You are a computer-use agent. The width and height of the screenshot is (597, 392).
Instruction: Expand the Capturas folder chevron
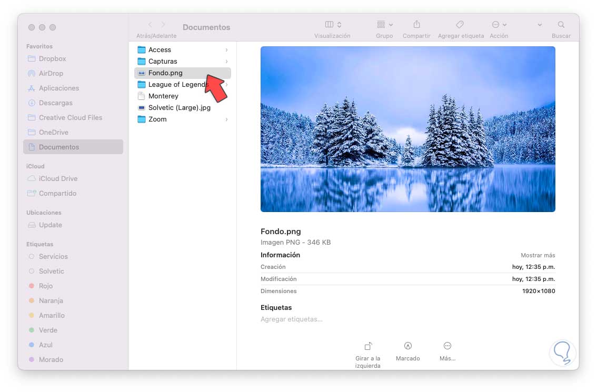click(x=226, y=61)
